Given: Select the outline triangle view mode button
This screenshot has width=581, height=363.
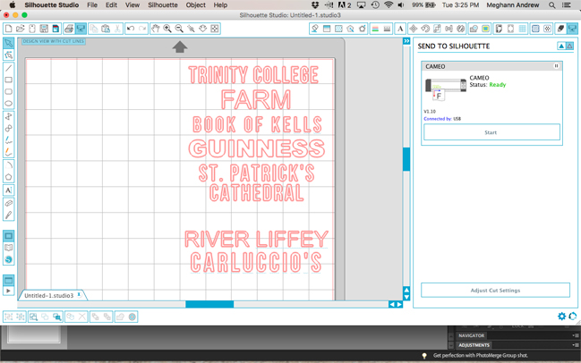Looking at the screenshot, I should 569,46.
